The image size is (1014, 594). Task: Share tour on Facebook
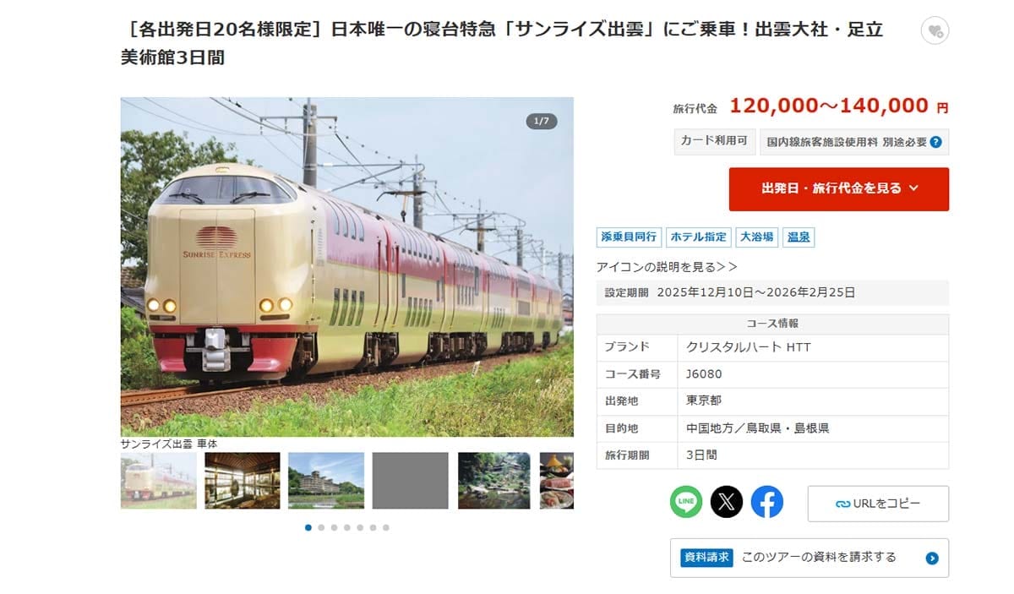[x=767, y=502]
